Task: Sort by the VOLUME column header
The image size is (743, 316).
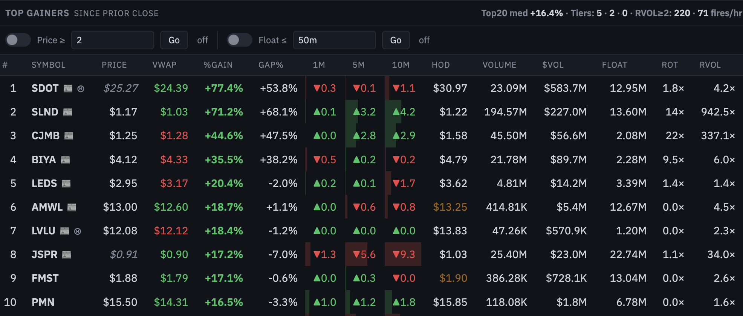Action: coord(499,65)
